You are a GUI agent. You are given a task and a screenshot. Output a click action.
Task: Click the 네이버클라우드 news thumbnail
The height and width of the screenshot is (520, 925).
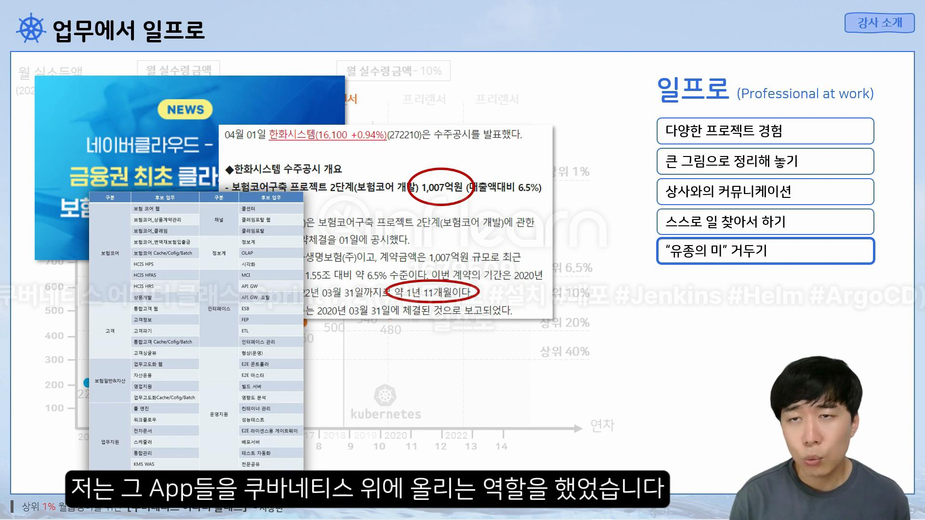click(125, 144)
